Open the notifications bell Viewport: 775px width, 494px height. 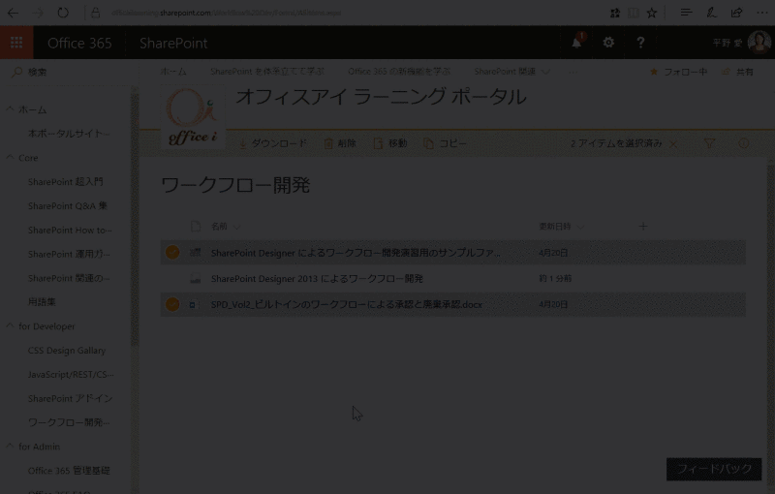tap(576, 43)
